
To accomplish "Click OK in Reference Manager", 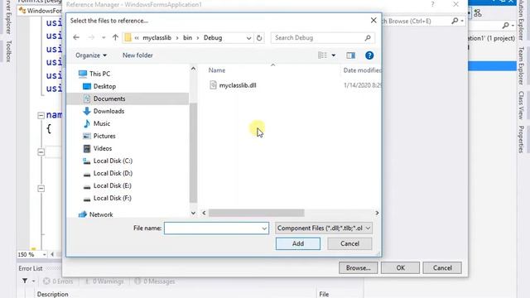I will 400,268.
